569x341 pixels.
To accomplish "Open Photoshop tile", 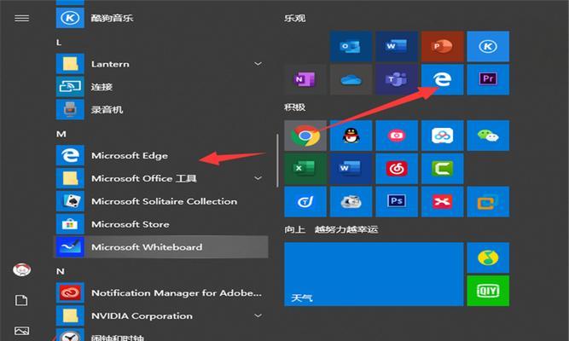I will tap(397, 202).
